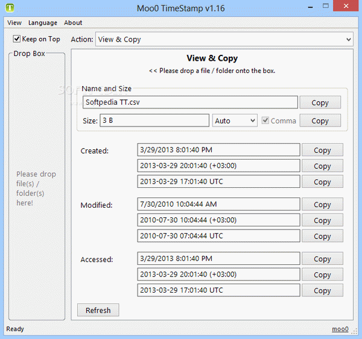Click the Size field showing 3 B

point(154,120)
